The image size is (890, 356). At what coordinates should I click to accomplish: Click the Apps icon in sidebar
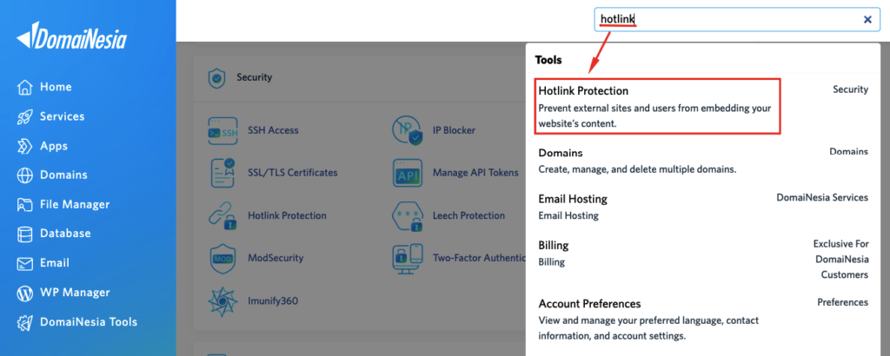click(x=25, y=146)
